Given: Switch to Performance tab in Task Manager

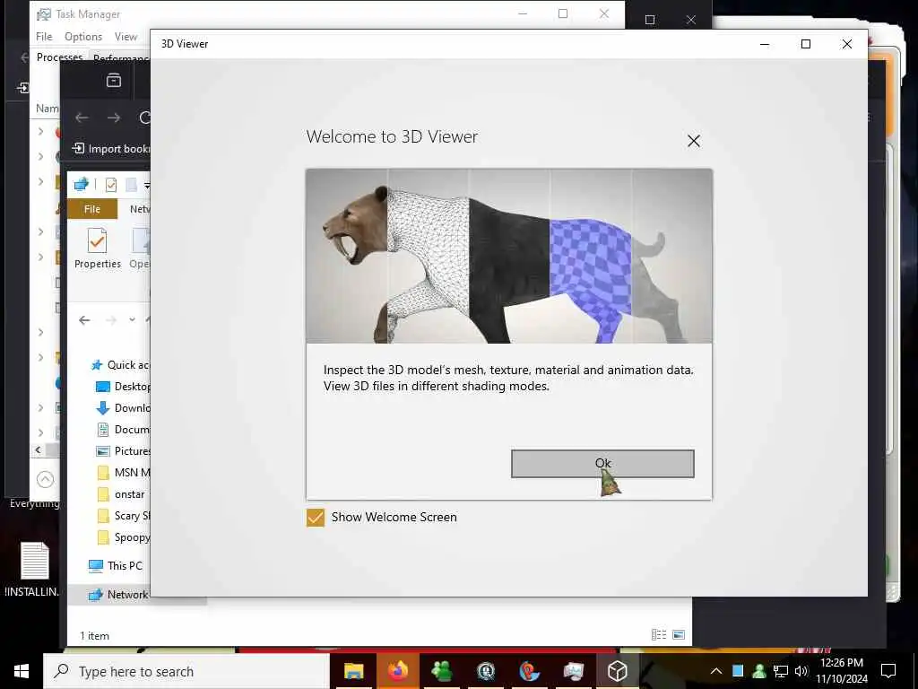Looking at the screenshot, I should click(x=121, y=58).
